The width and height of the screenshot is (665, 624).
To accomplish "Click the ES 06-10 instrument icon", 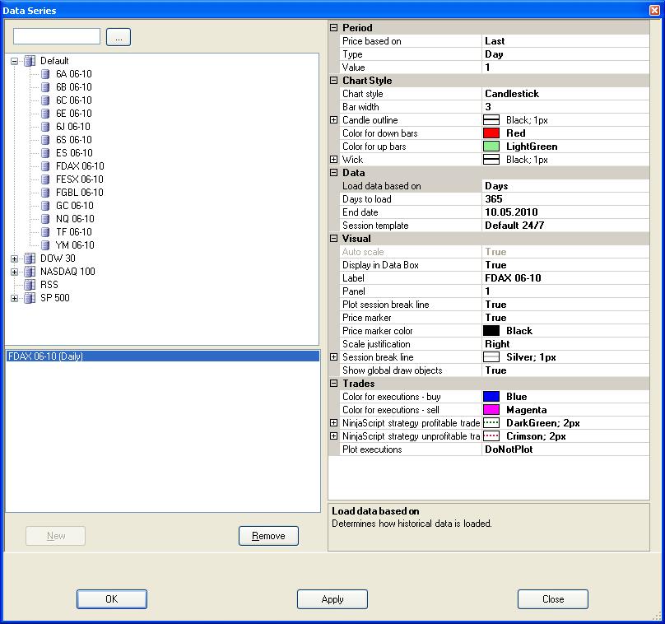I will click(45, 153).
